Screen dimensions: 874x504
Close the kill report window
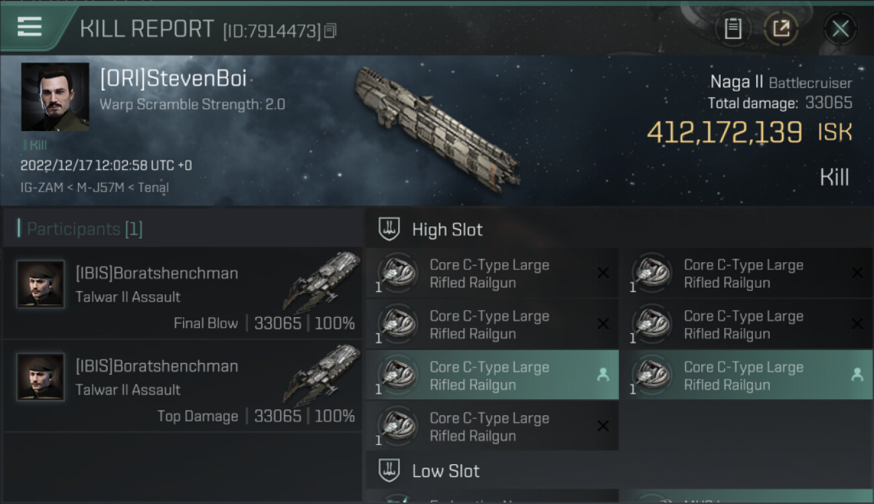(840, 29)
